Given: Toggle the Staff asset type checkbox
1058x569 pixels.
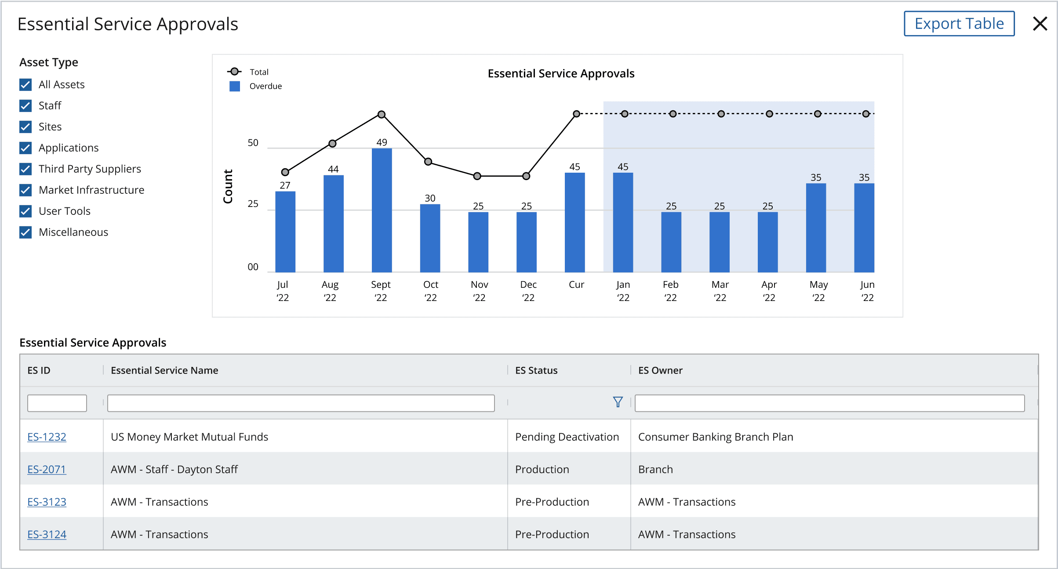Looking at the screenshot, I should (25, 106).
